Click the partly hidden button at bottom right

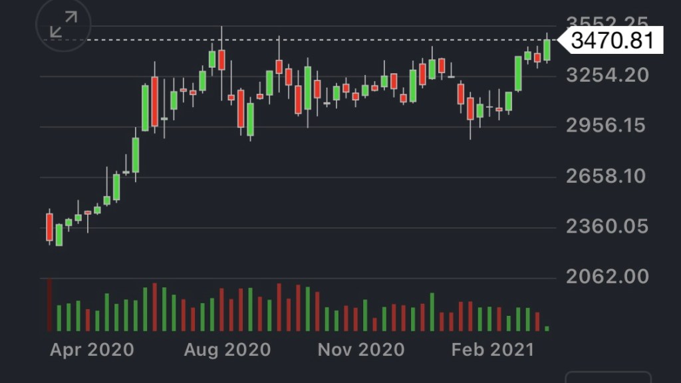608,376
